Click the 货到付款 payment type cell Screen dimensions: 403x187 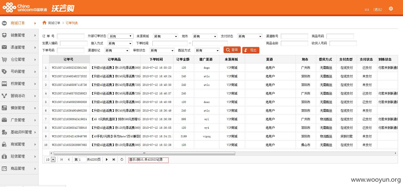346,136
